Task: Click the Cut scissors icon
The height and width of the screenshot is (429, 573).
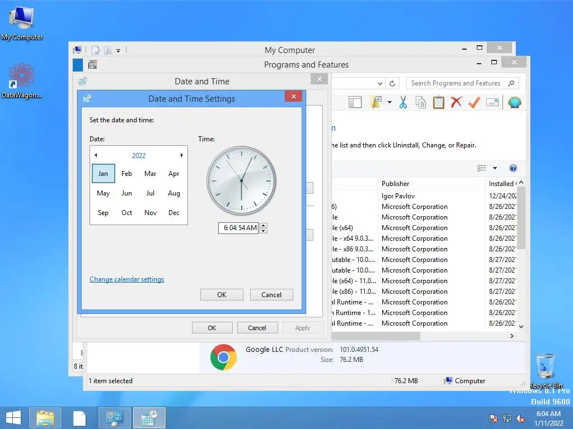Action: (x=403, y=103)
